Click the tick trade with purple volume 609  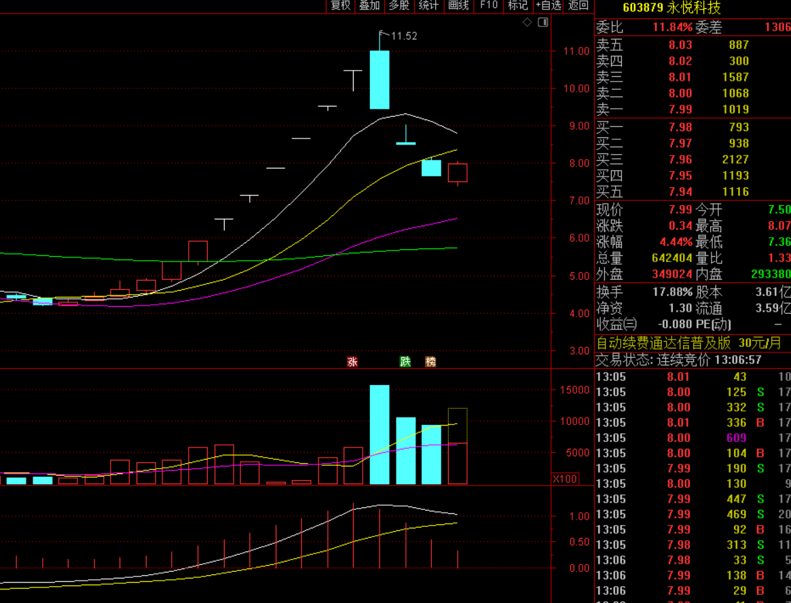click(x=693, y=438)
